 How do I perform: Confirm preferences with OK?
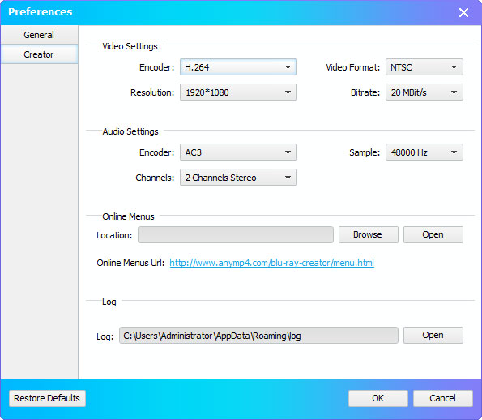pyautogui.click(x=378, y=398)
